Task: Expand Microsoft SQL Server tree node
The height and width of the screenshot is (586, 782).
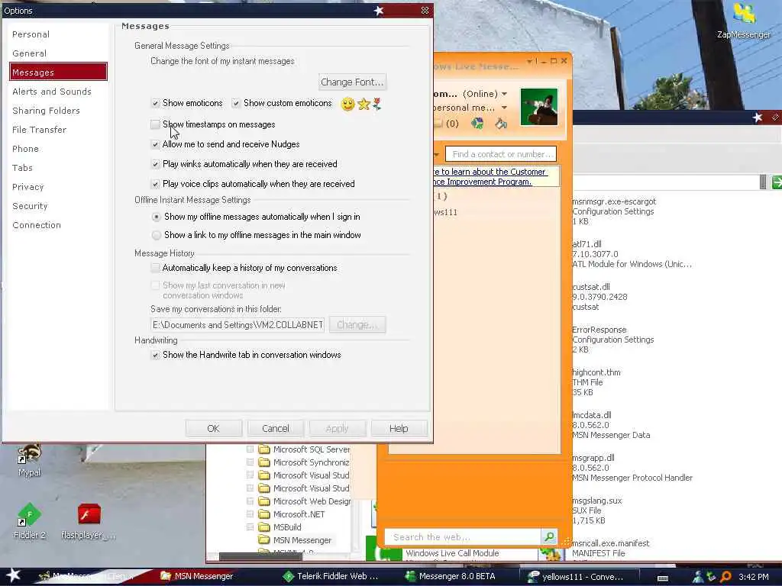Action: 250,449
